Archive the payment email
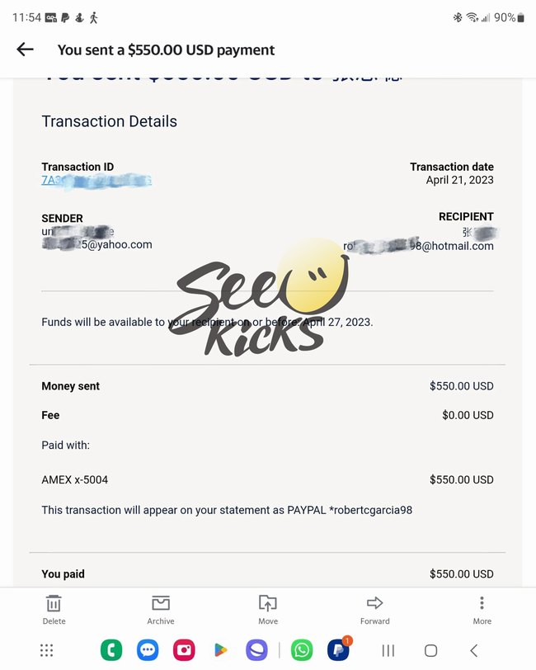 tap(161, 609)
